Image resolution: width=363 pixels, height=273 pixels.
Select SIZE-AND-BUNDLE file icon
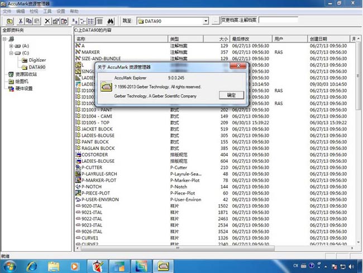78,58
